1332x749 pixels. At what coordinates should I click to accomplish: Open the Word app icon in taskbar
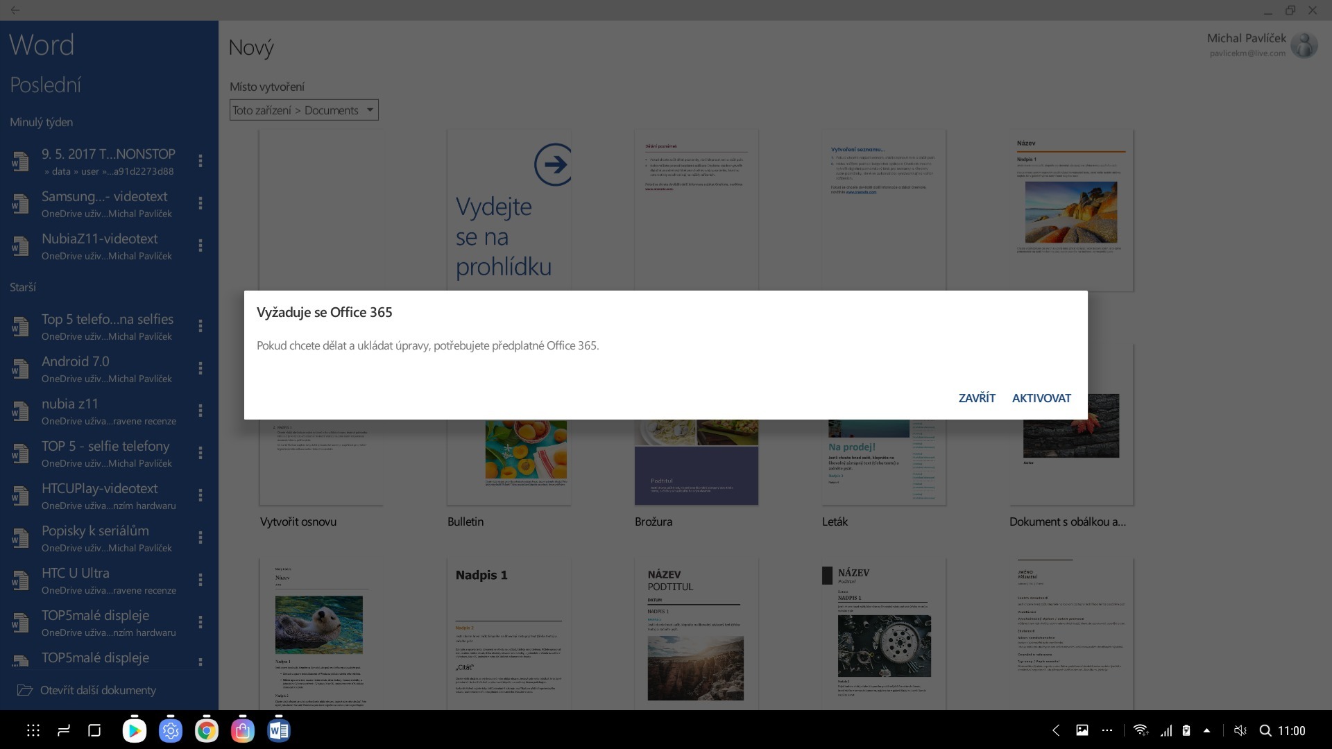click(x=279, y=730)
